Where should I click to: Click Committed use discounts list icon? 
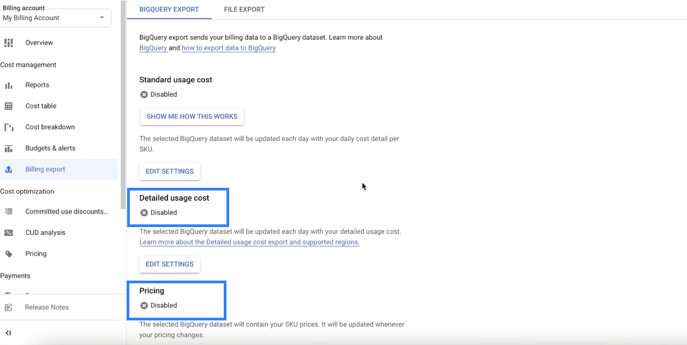coord(8,212)
